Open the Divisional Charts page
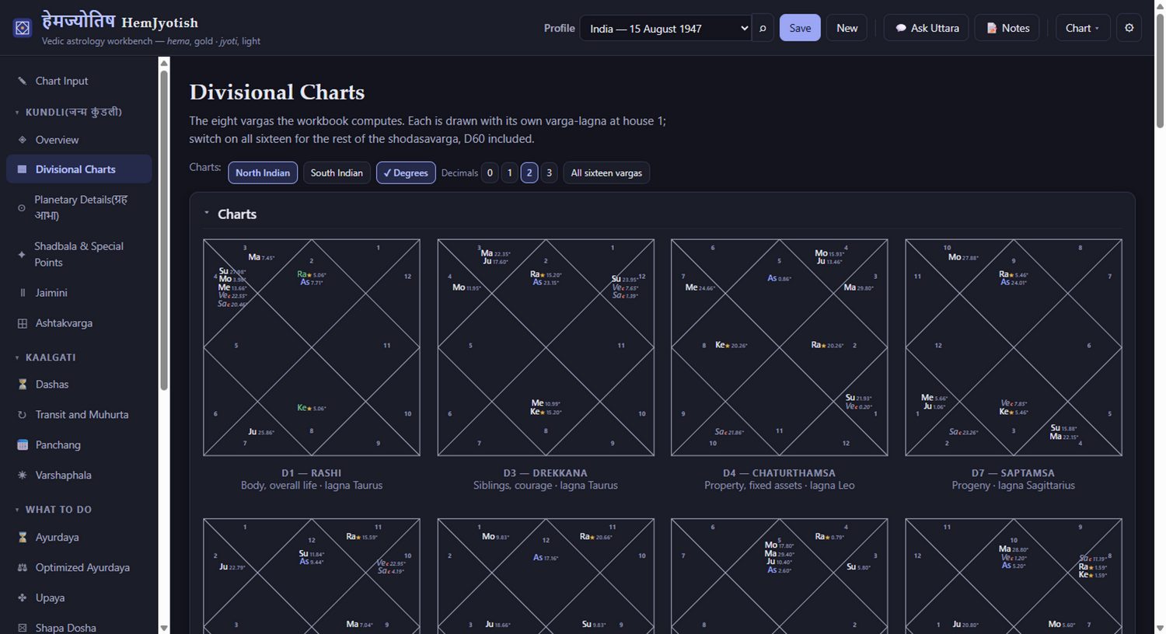Image resolution: width=1166 pixels, height=634 pixels. (x=79, y=169)
